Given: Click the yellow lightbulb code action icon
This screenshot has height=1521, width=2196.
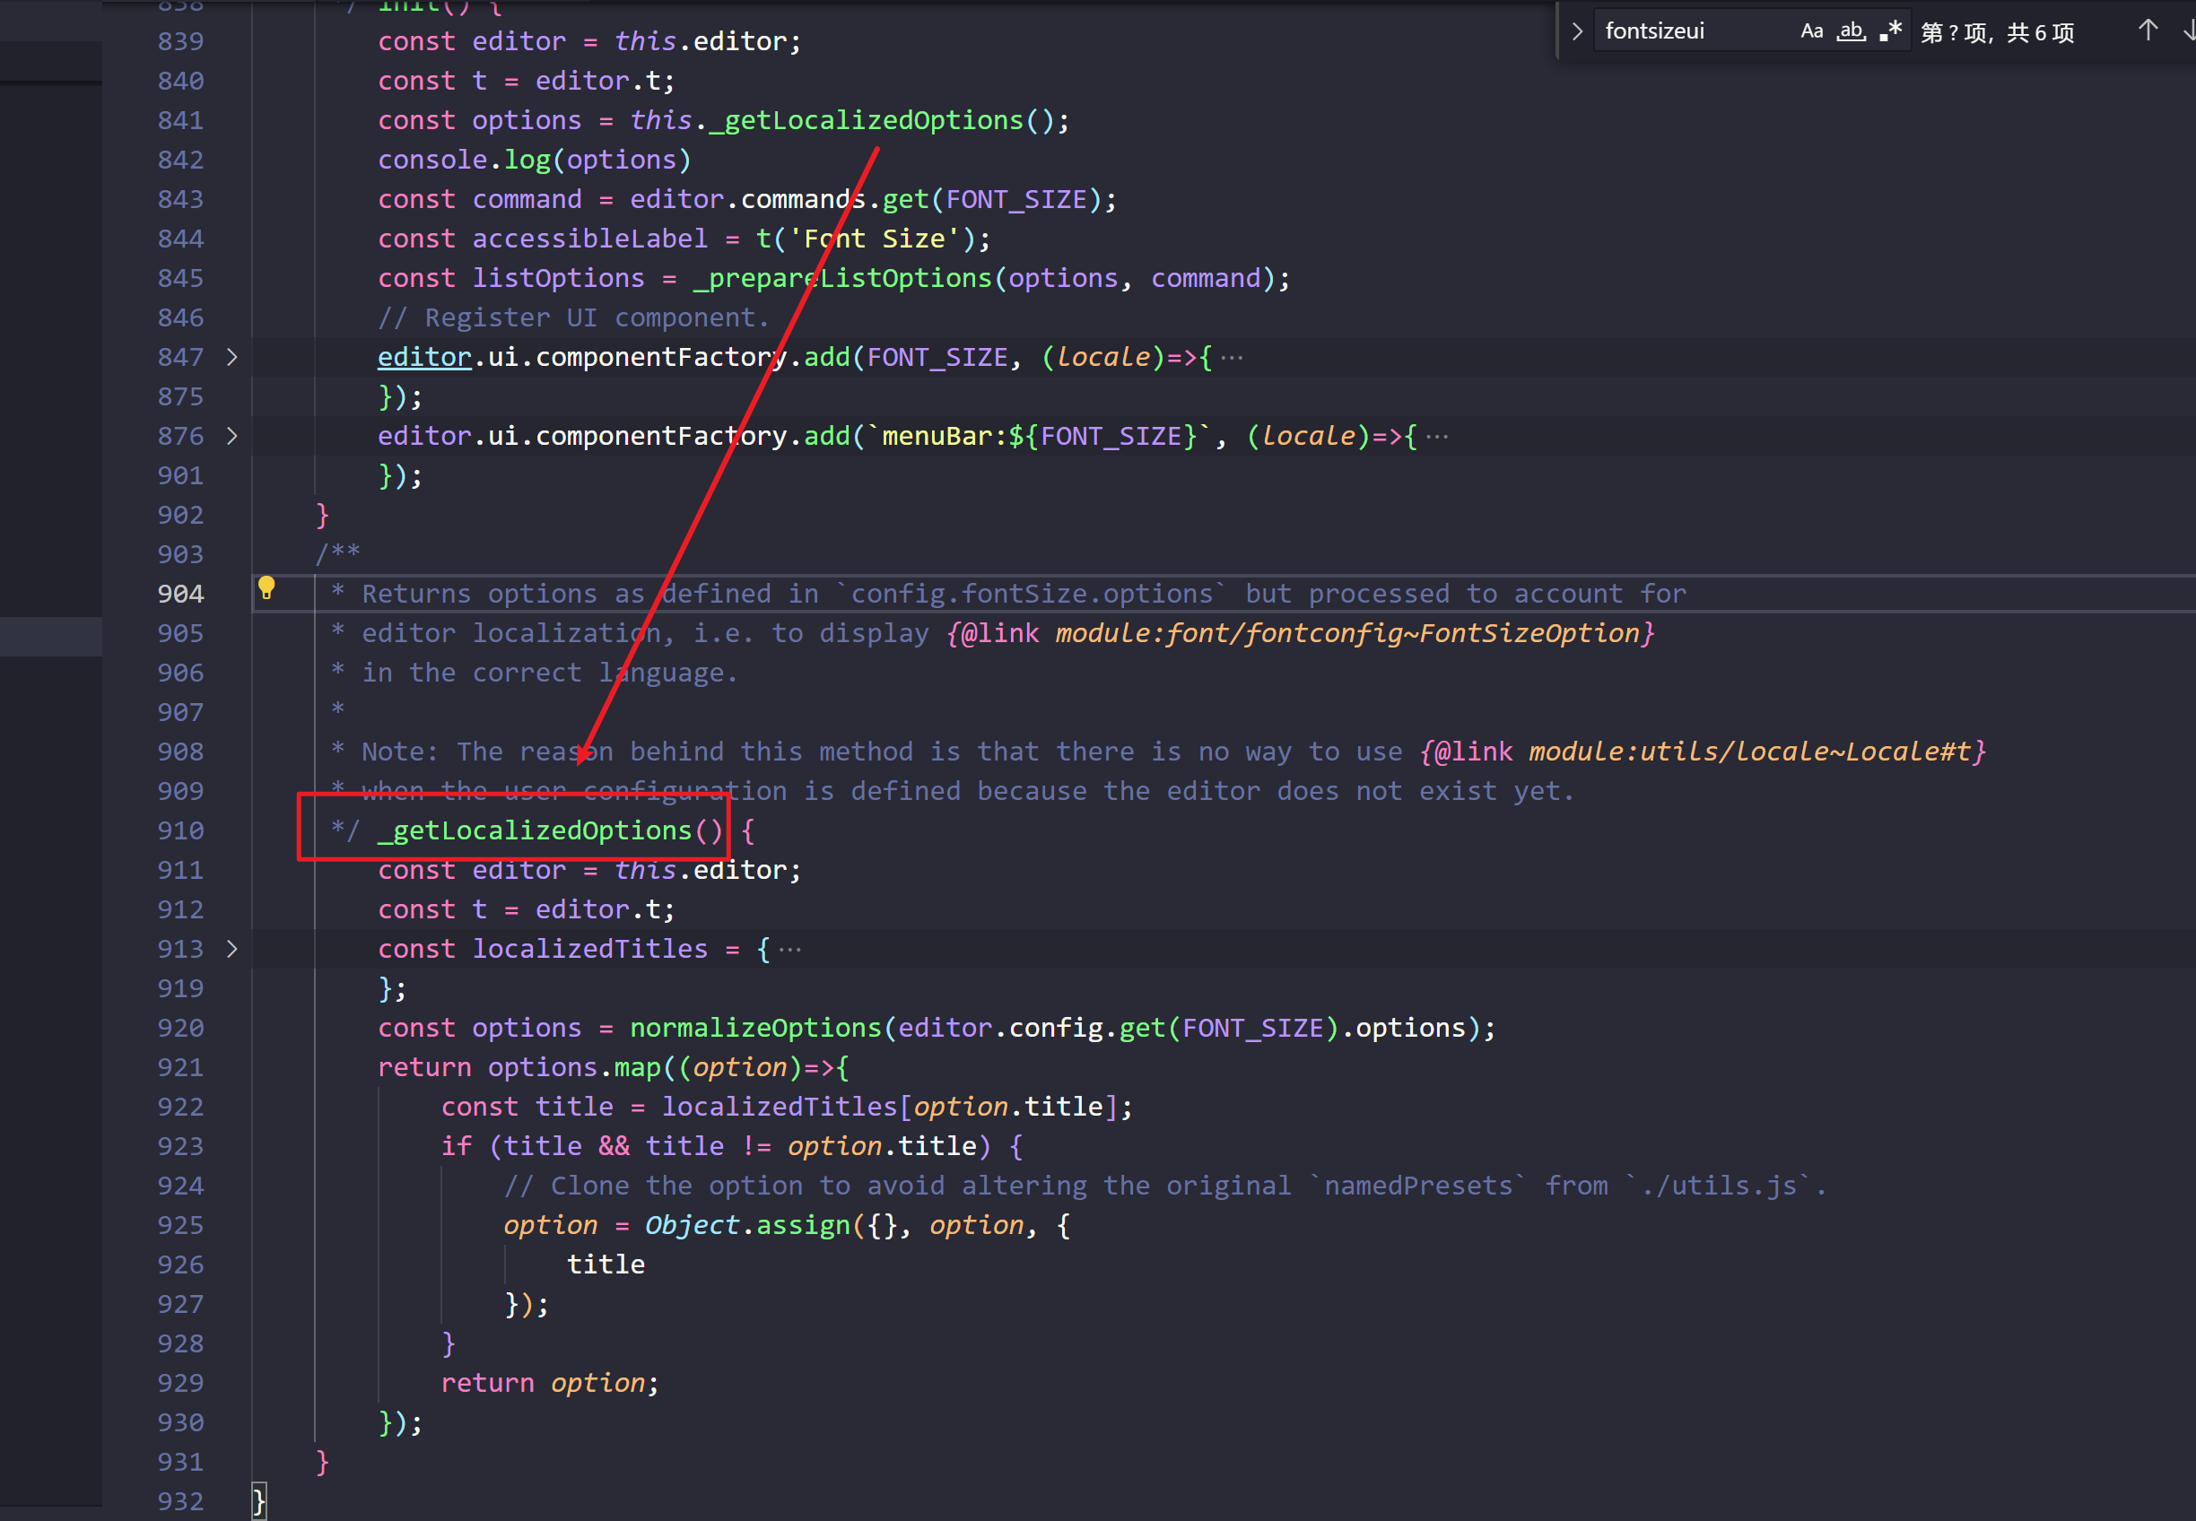Looking at the screenshot, I should pos(266,587).
